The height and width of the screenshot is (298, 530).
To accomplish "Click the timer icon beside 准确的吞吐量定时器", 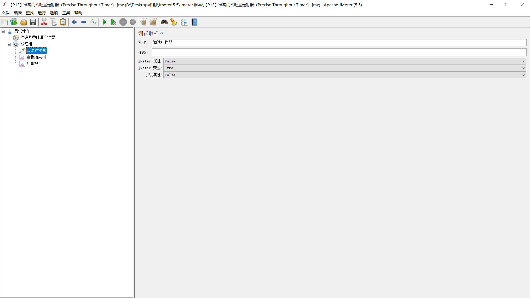I will pyautogui.click(x=16, y=38).
